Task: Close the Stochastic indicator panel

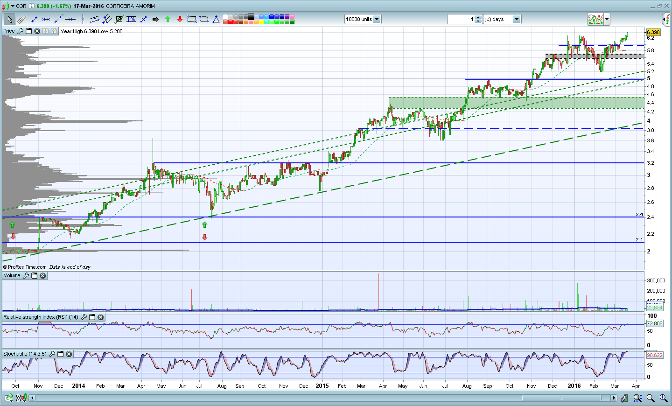Action: click(x=69, y=354)
